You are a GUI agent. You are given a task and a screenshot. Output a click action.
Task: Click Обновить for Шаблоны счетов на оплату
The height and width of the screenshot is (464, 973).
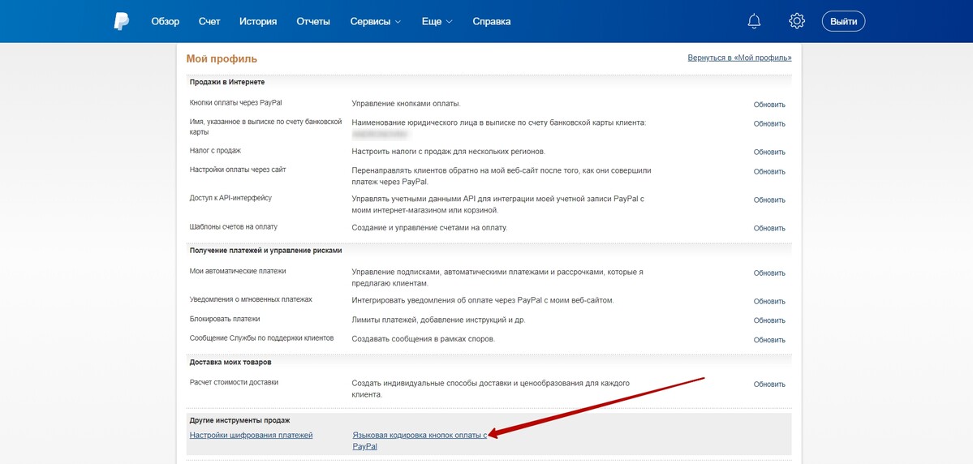[769, 228]
